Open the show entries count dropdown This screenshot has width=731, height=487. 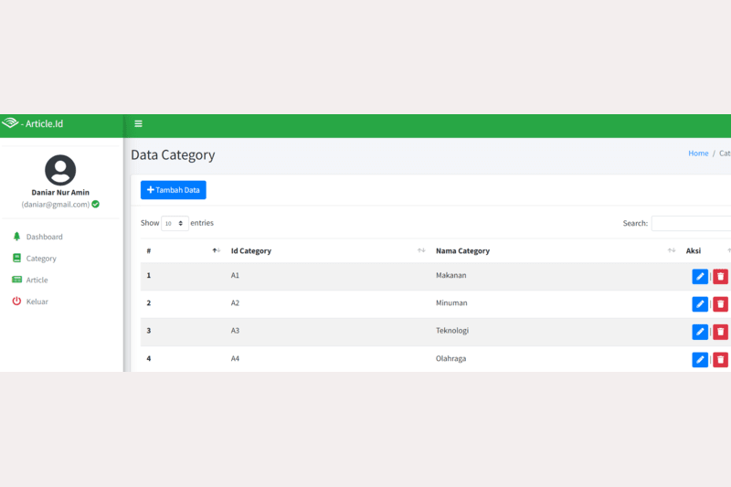click(x=175, y=223)
